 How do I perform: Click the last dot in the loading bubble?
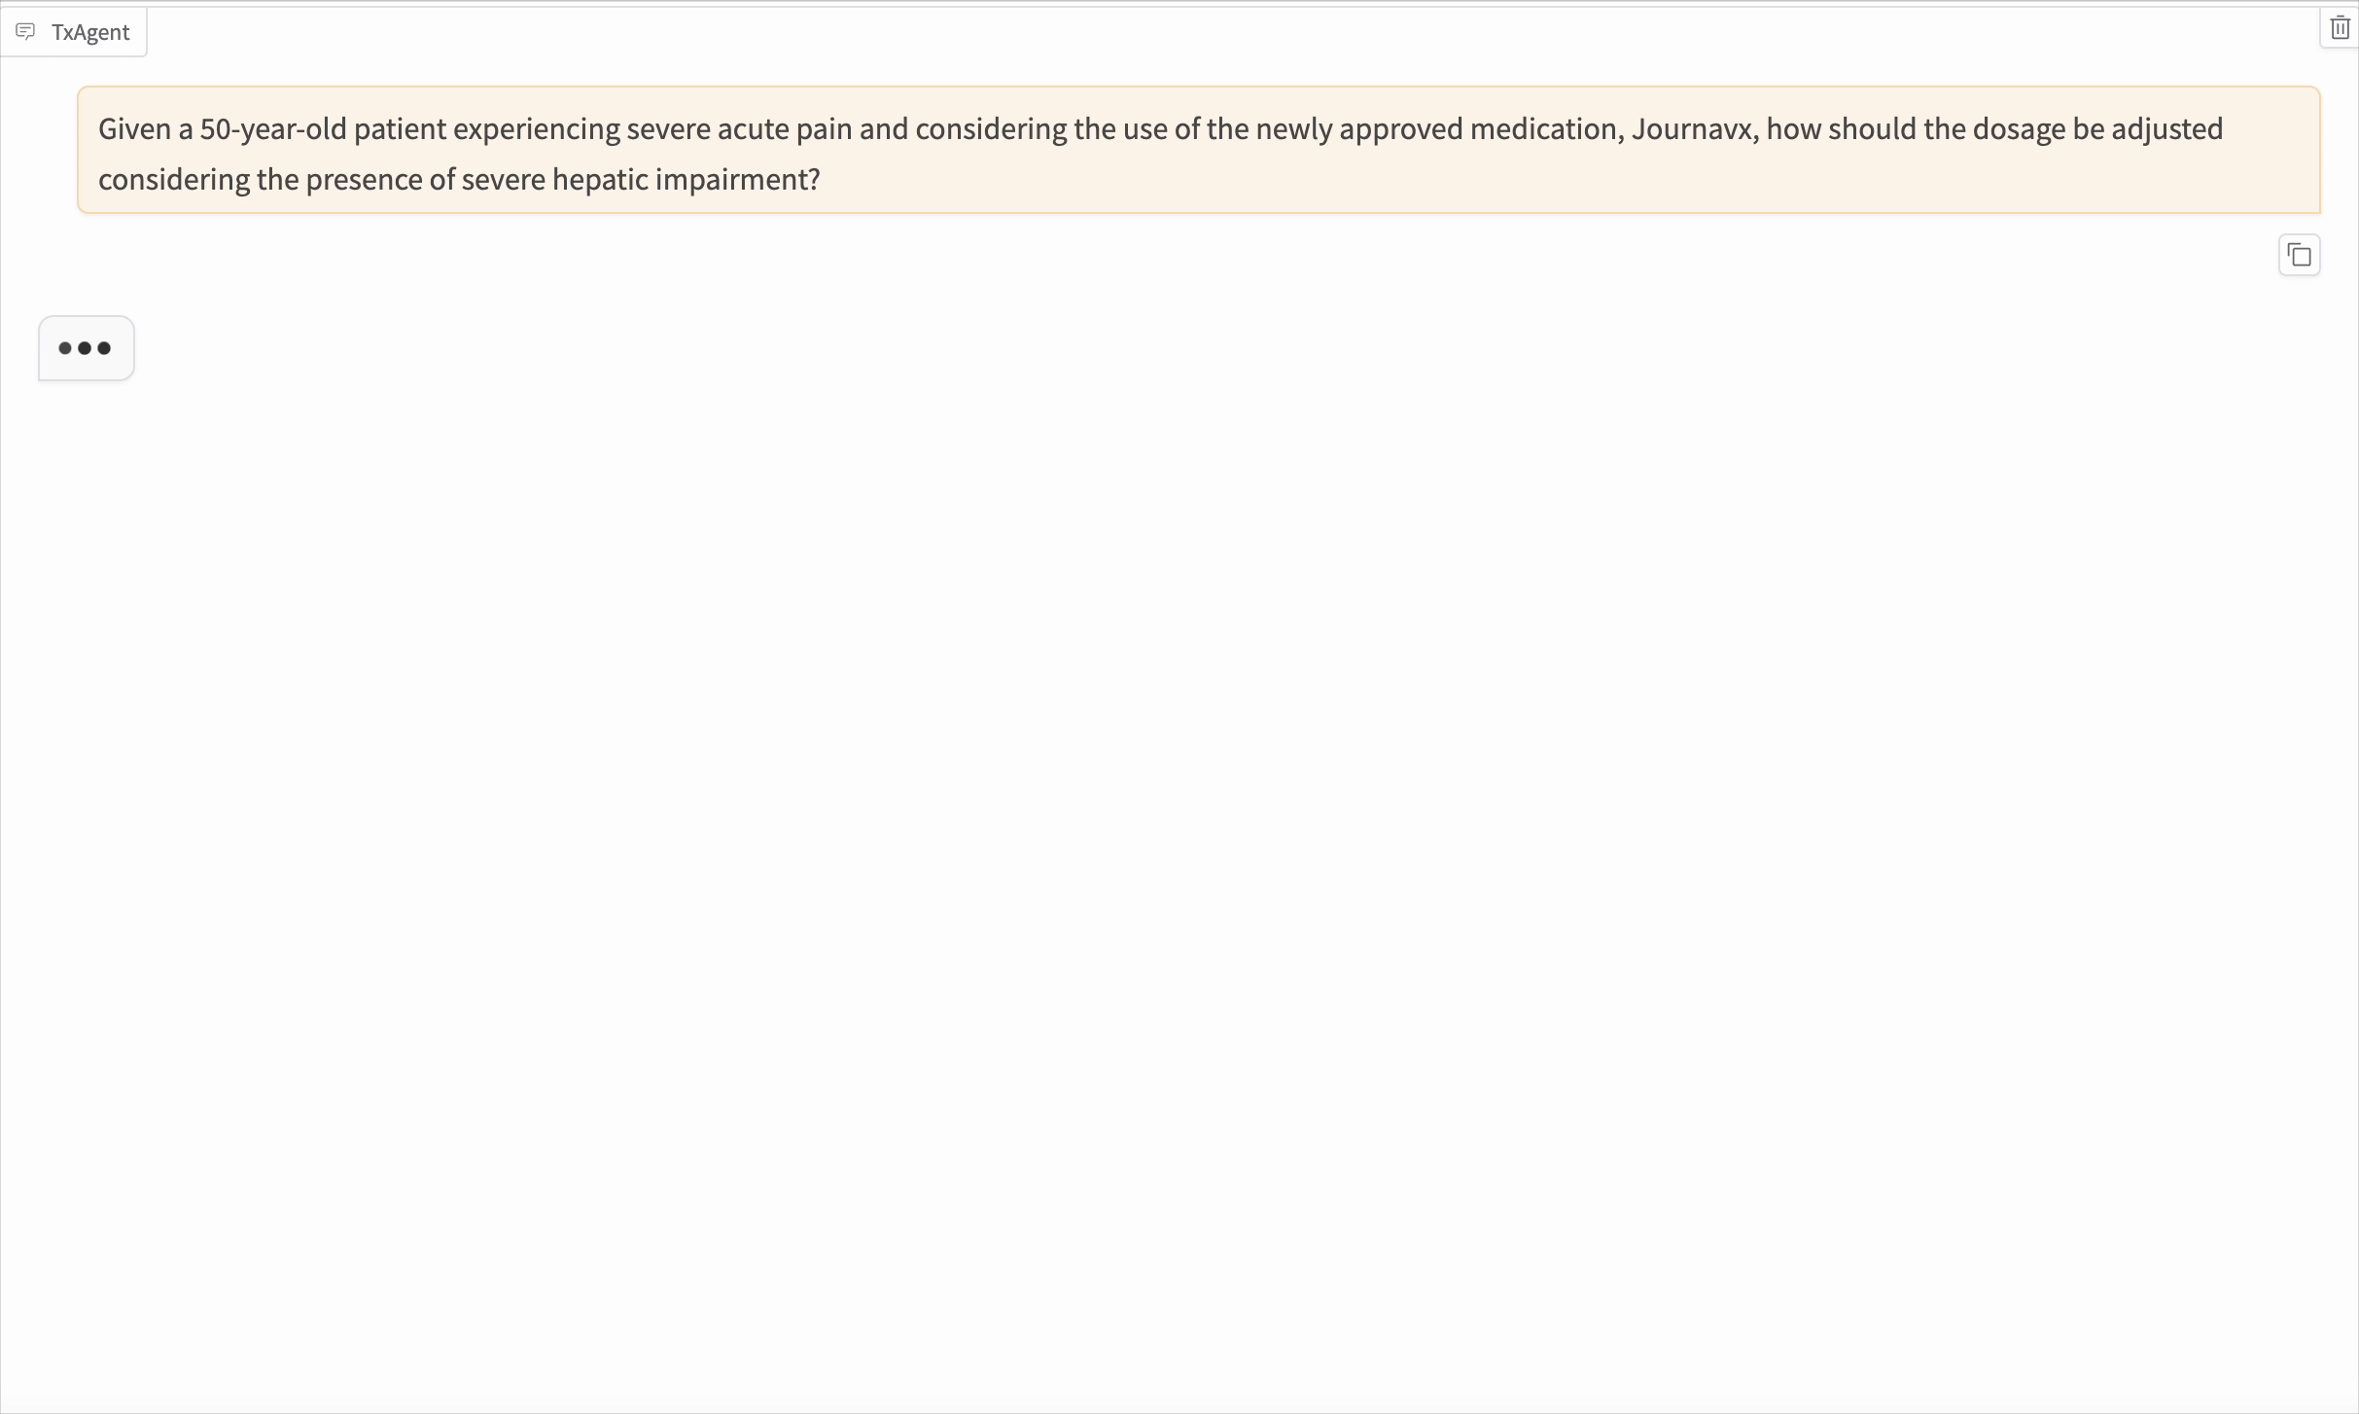(x=104, y=348)
